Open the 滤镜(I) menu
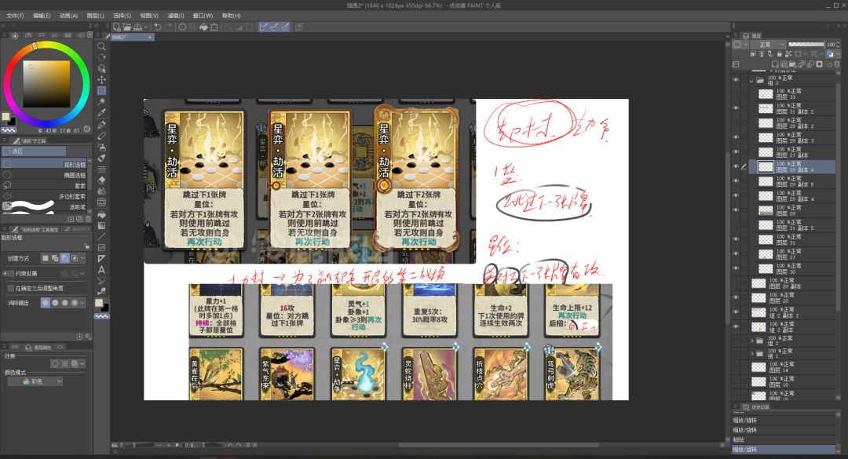Viewport: 848px width, 459px height. [x=176, y=16]
